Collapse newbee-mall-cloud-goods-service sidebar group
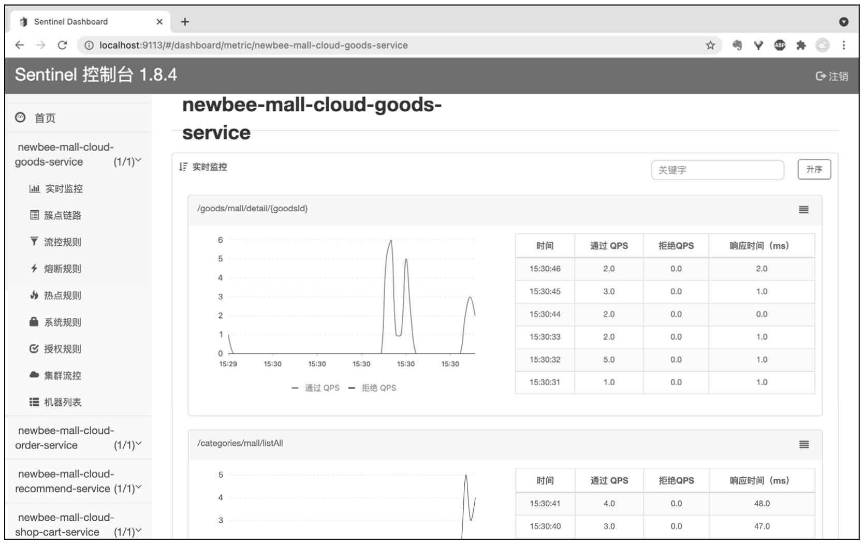The image size is (864, 544). [x=78, y=154]
